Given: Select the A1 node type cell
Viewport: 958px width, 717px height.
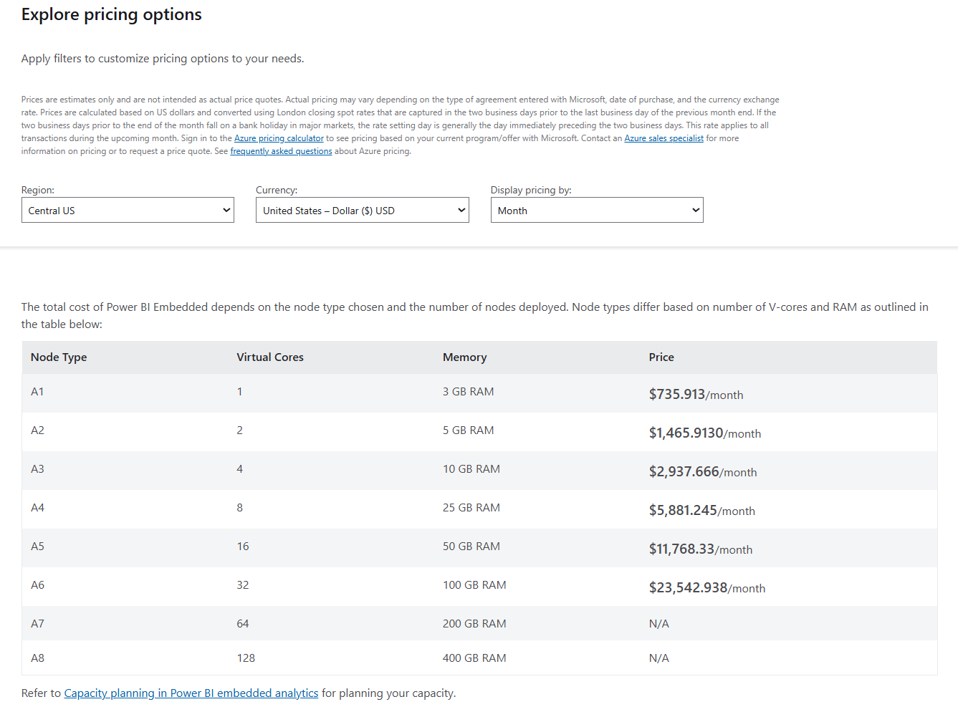Looking at the screenshot, I should (37, 392).
